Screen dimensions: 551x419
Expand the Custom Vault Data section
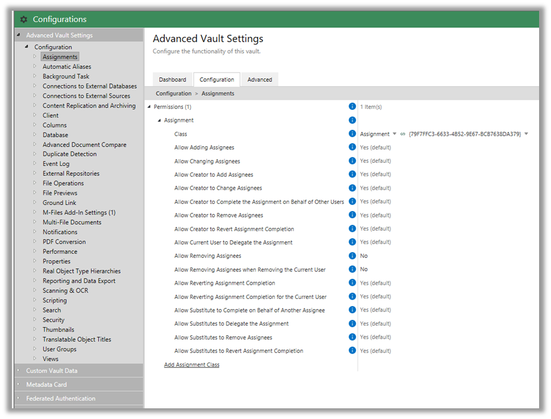point(18,370)
